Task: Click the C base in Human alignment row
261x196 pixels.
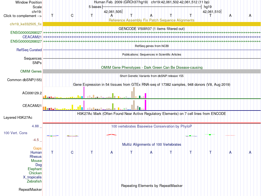Action: tap(72, 152)
